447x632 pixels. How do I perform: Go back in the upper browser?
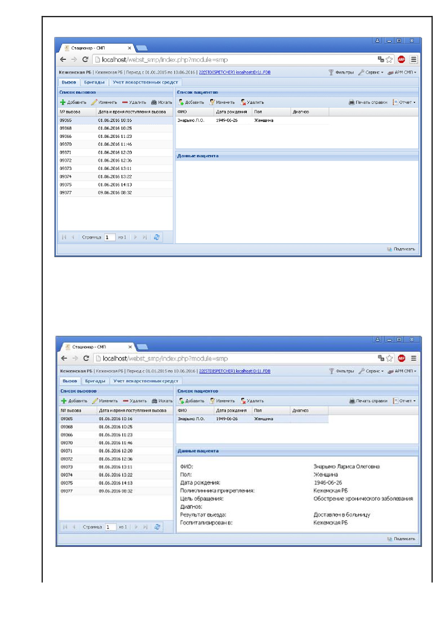(x=63, y=60)
